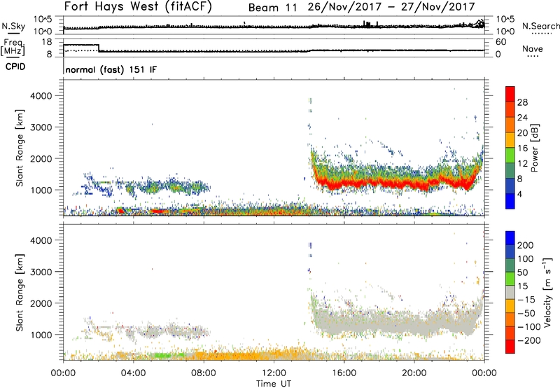This screenshot has width=560, height=388.
Task: Pick the yellow-orange 16–20 dB power swatch
Action: [510, 140]
